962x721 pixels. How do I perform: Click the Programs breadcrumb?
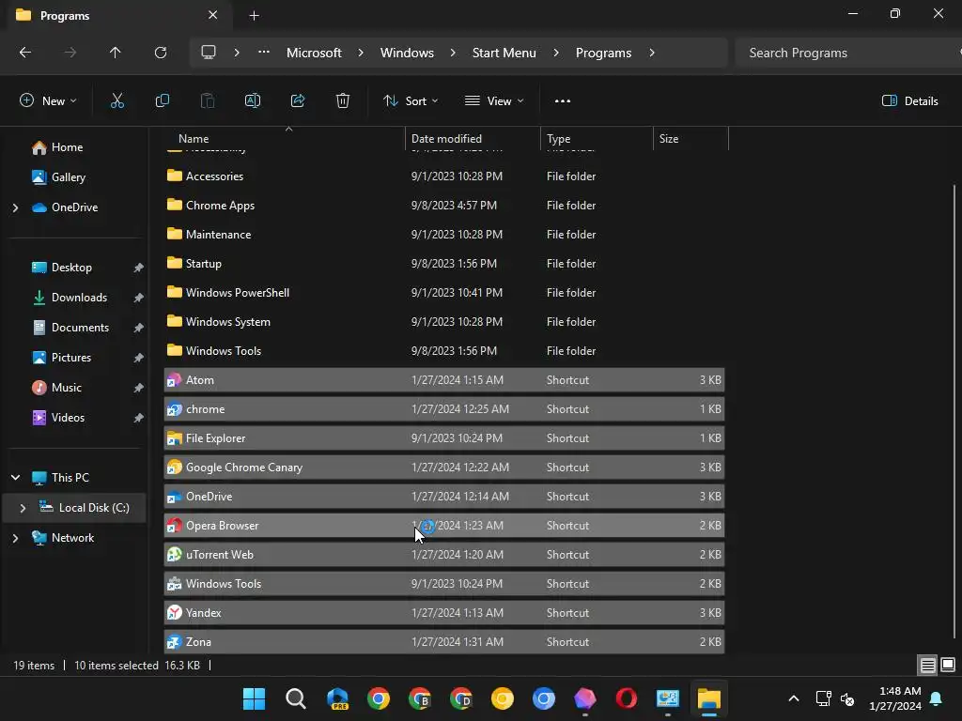[603, 53]
